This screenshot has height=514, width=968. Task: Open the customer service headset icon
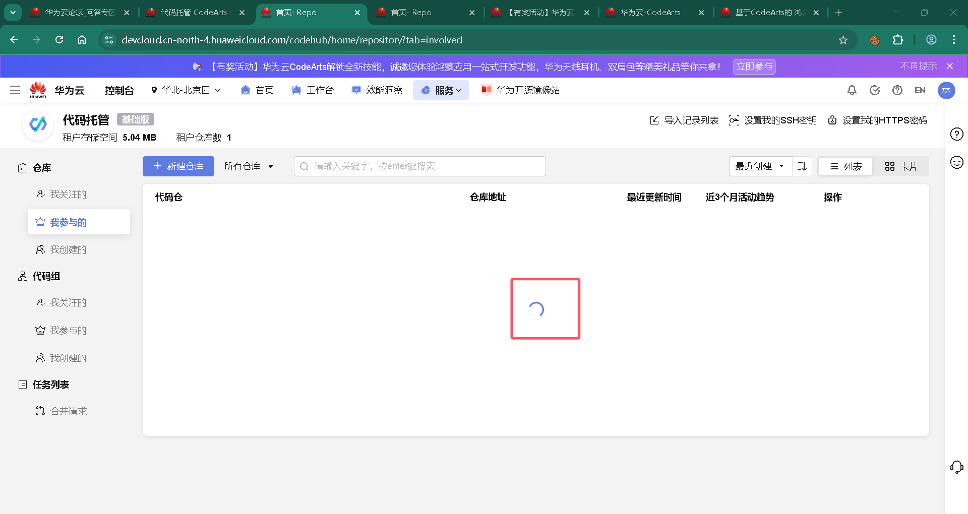click(956, 467)
